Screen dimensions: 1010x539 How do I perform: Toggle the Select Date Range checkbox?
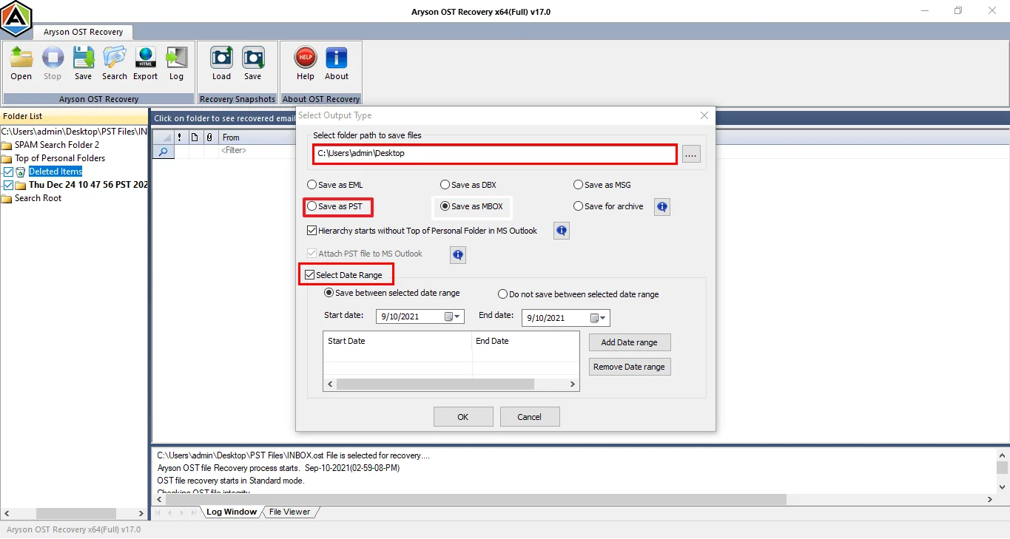pyautogui.click(x=309, y=275)
